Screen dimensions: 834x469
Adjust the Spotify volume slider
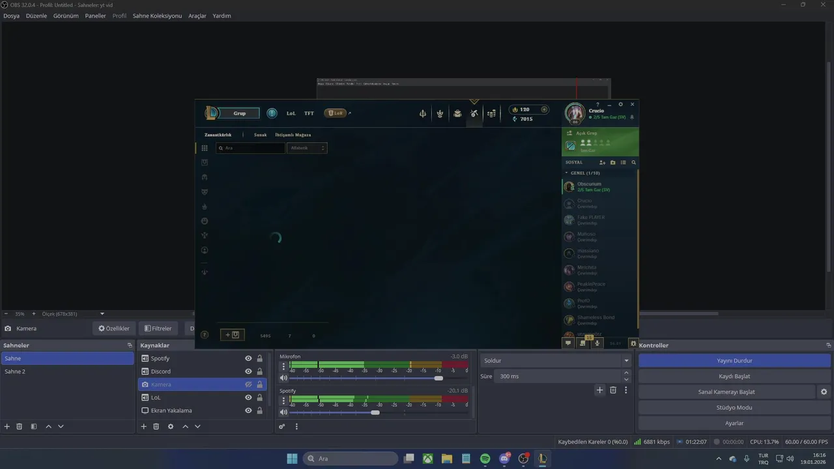pos(375,412)
